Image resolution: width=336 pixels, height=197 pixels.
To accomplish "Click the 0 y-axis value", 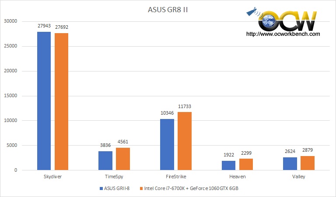I will (16, 170).
